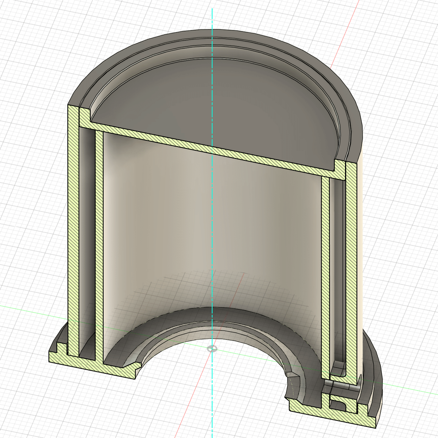
Task: Select the outermost left hatched wall section
Action: (x=73, y=230)
